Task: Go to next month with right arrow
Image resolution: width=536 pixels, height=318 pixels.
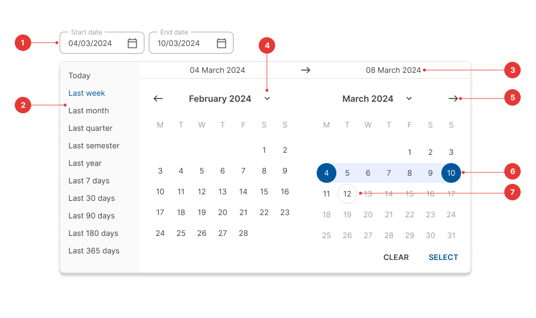Action: tap(453, 99)
